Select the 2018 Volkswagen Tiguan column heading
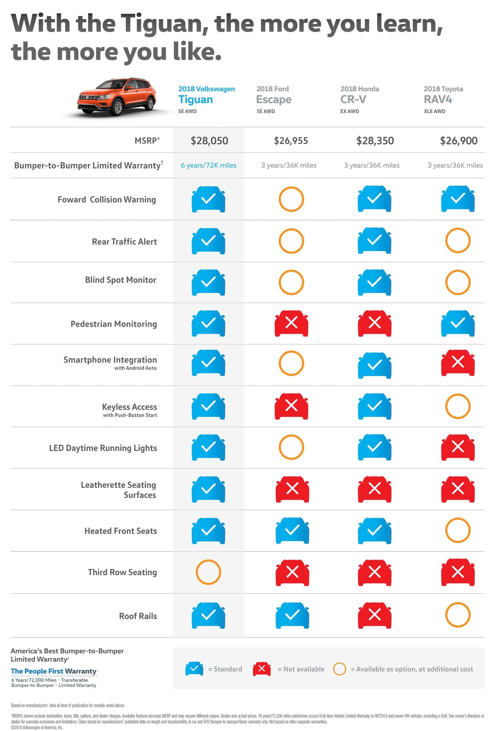Viewport: 489px width, 731px height. (x=206, y=96)
